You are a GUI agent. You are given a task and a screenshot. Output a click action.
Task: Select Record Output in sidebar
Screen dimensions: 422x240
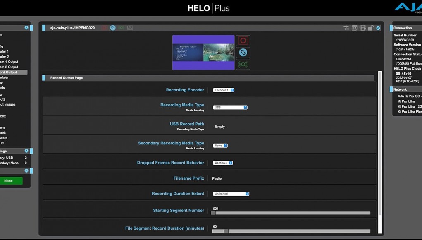point(14,72)
